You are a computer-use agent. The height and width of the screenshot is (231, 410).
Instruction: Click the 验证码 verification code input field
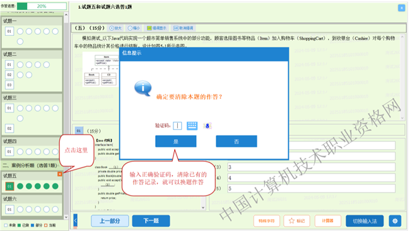(177, 126)
